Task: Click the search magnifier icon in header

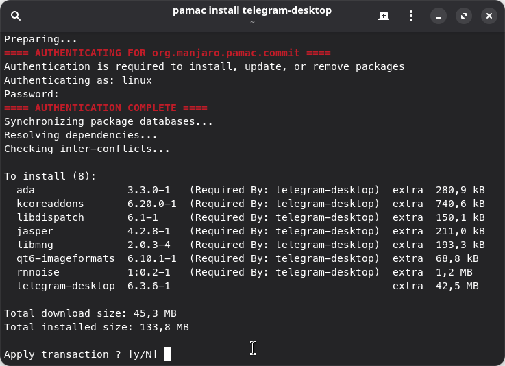Action: 16,16
